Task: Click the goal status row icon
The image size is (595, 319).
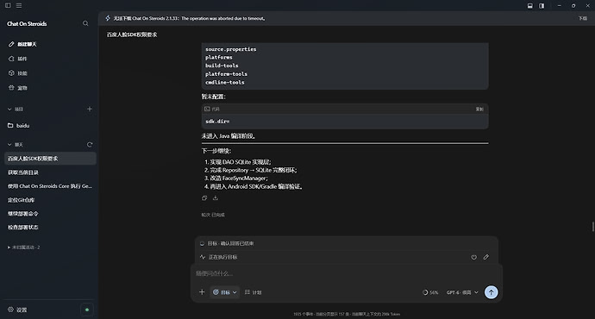Action: 202,243
